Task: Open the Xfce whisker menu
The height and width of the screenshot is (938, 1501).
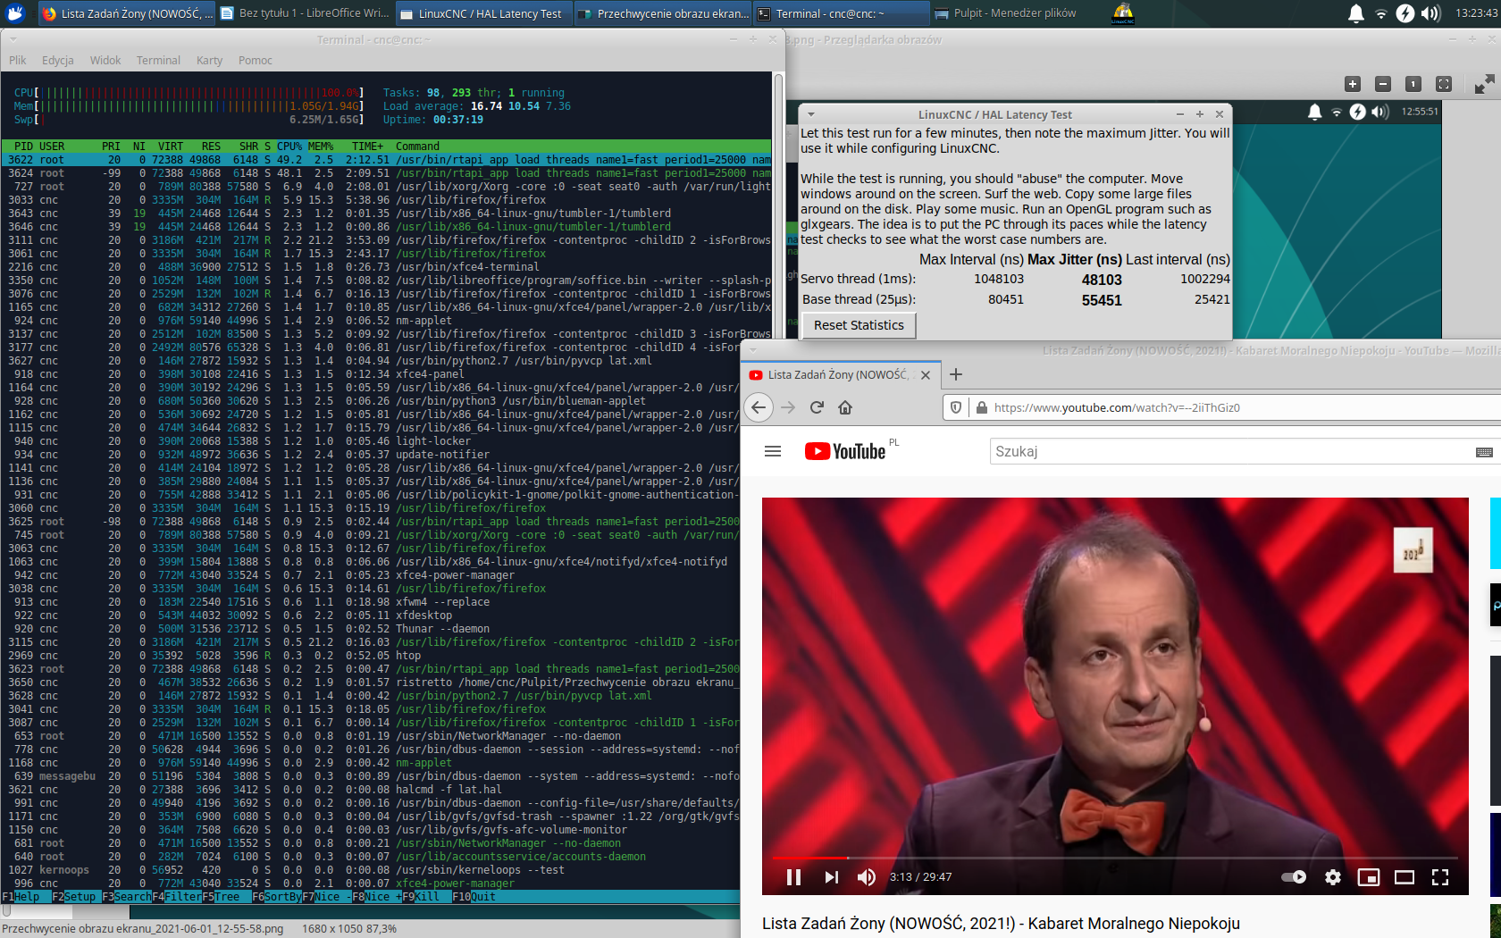Action: (15, 13)
